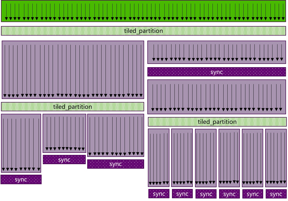Viewport: 288px width, 201px height.
Task: Select the full-width tiled_partition bar below green block
Action: pos(143,31)
